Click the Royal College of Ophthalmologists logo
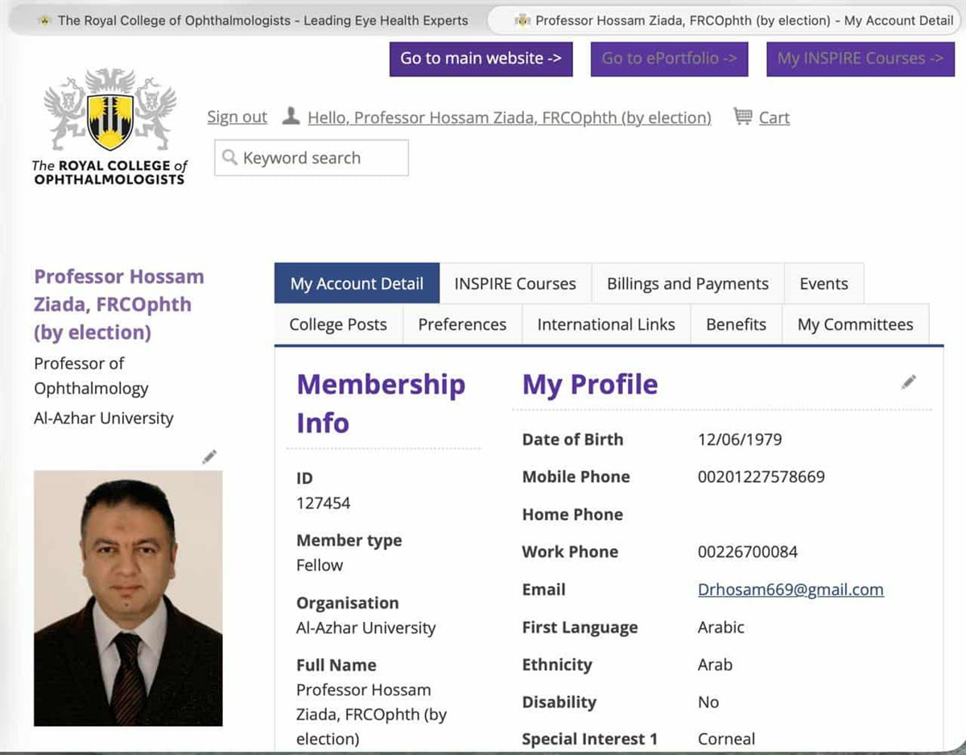Image resolution: width=966 pixels, height=755 pixels. (x=109, y=126)
